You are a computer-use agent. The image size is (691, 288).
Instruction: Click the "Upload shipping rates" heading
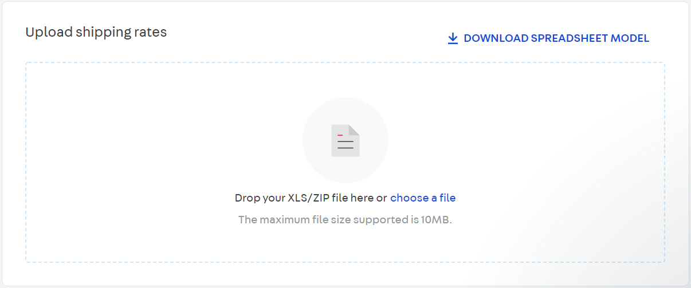[96, 32]
